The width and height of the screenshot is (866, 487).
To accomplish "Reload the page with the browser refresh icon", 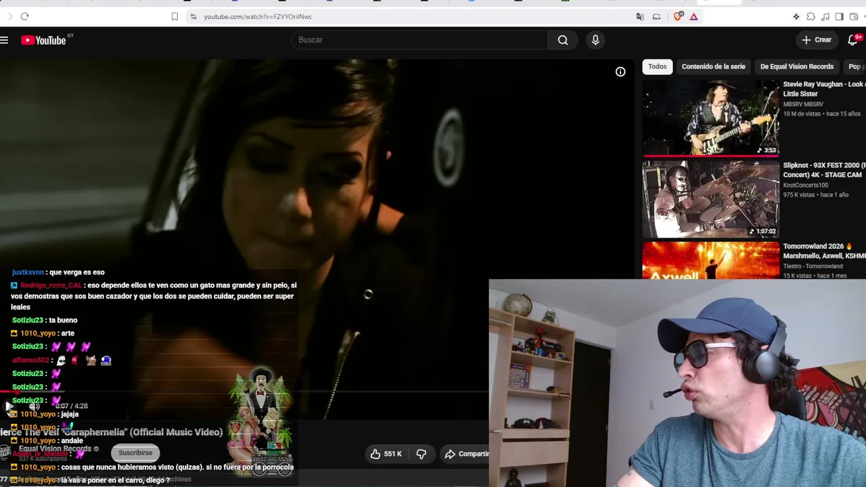I will [24, 16].
